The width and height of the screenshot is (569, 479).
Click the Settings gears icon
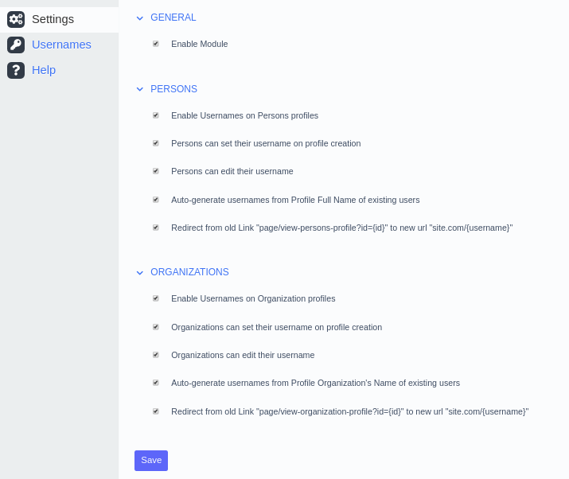click(16, 19)
